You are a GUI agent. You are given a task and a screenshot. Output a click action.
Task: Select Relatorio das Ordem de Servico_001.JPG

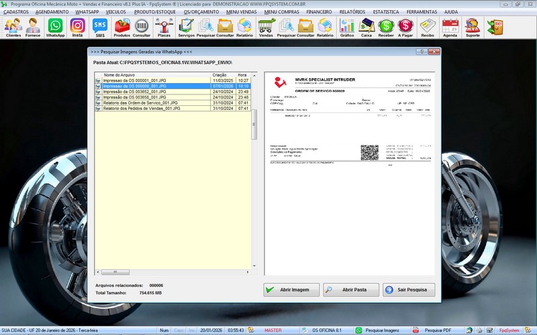173,103
